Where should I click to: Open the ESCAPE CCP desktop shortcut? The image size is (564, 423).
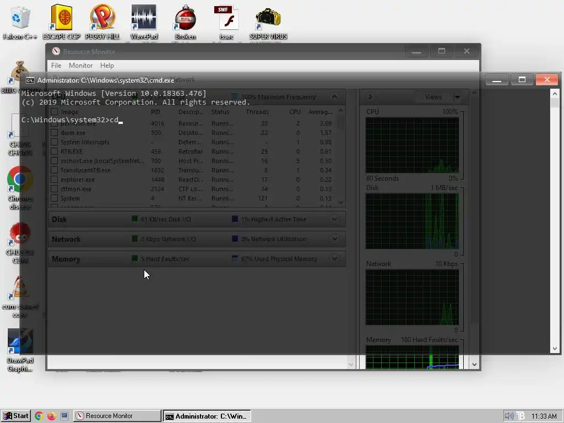(61, 22)
